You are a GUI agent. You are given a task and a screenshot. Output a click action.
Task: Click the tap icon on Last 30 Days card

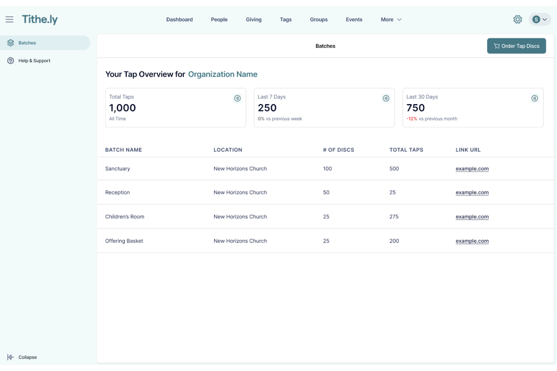tap(534, 98)
